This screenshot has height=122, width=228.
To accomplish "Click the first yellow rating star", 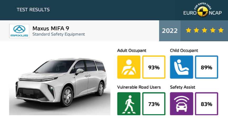I will [188, 30].
